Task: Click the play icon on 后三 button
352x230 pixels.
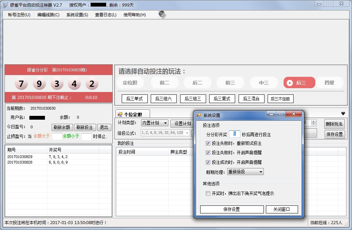Action: (290, 83)
